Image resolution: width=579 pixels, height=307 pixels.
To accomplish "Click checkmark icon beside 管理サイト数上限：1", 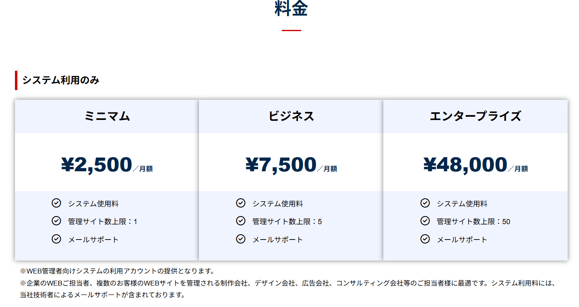I will [56, 221].
